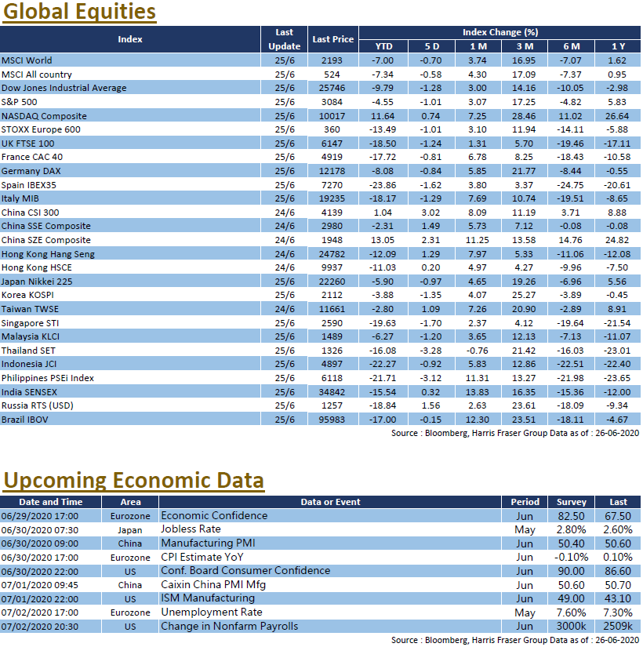This screenshot has height=647, width=643.
Task: Click the Period column header
Action: [x=525, y=502]
